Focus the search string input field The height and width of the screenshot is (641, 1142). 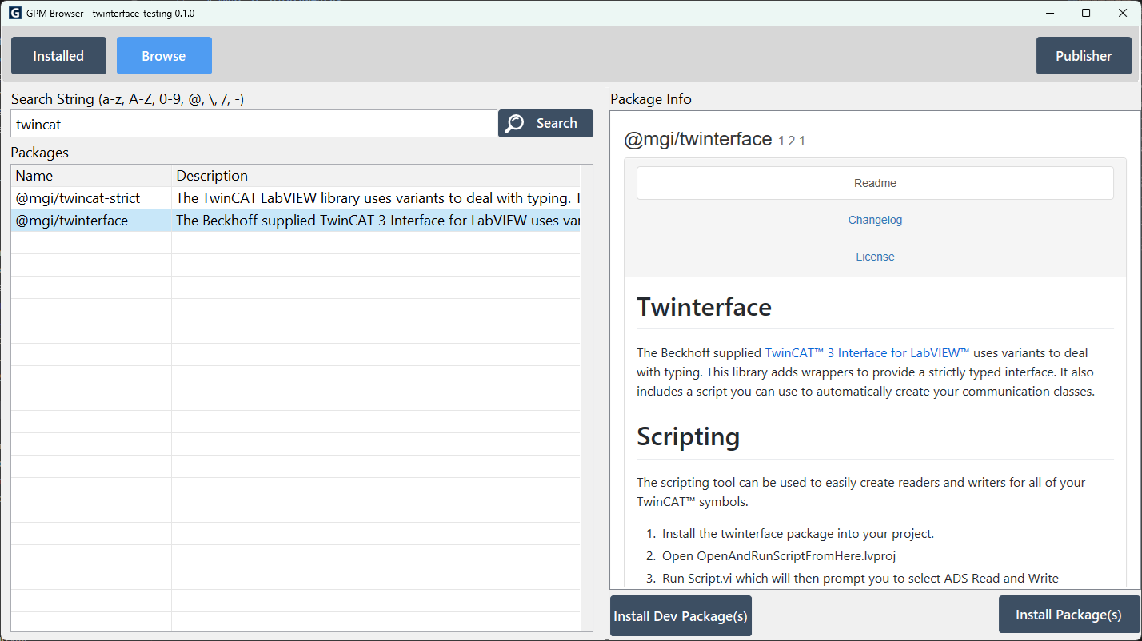(254, 124)
